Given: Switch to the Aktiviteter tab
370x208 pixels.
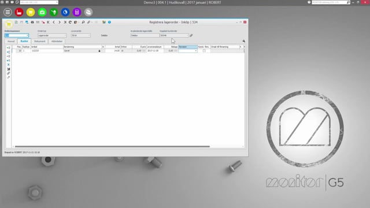Looking at the screenshot, I should tap(57, 41).
